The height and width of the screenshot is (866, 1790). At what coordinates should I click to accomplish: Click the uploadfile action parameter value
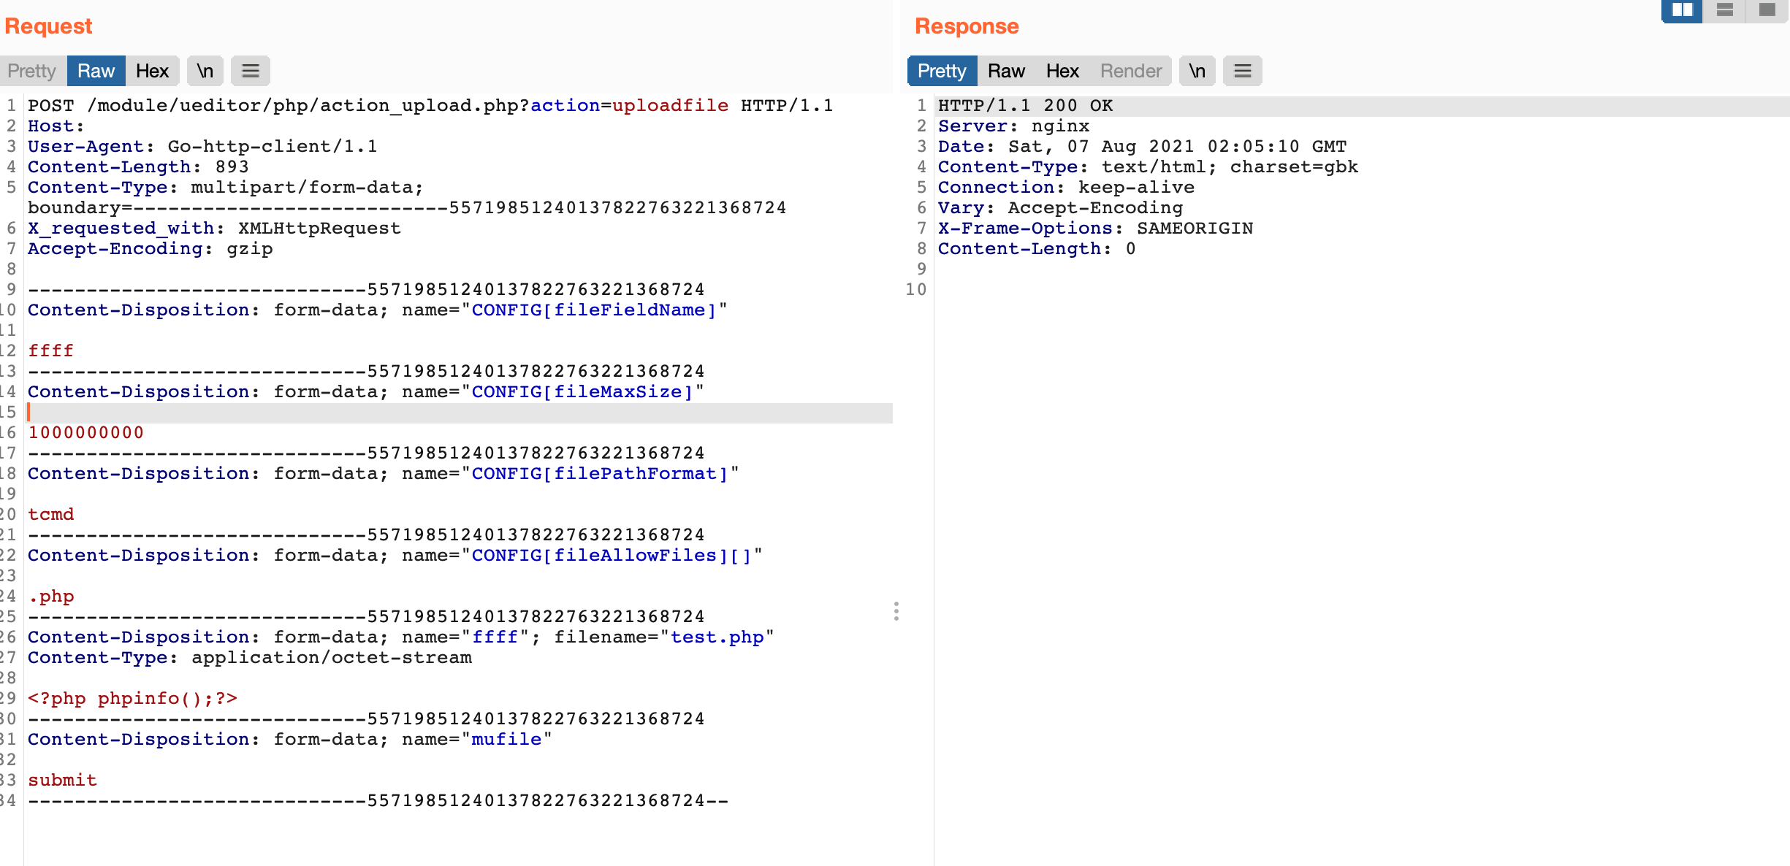tap(670, 105)
